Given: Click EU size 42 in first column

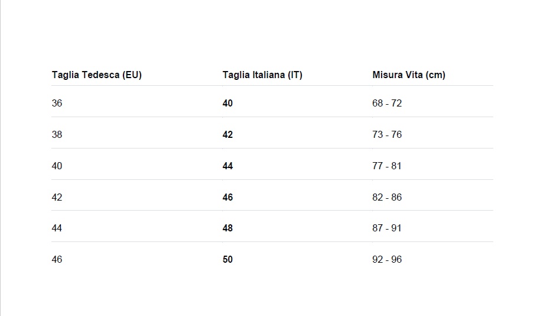Looking at the screenshot, I should pyautogui.click(x=57, y=197).
